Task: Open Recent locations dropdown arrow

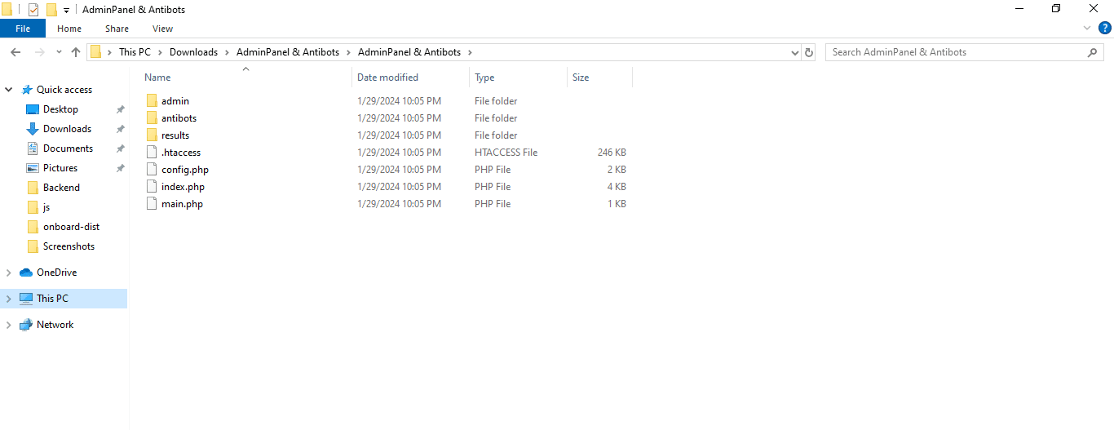Action: [x=59, y=52]
